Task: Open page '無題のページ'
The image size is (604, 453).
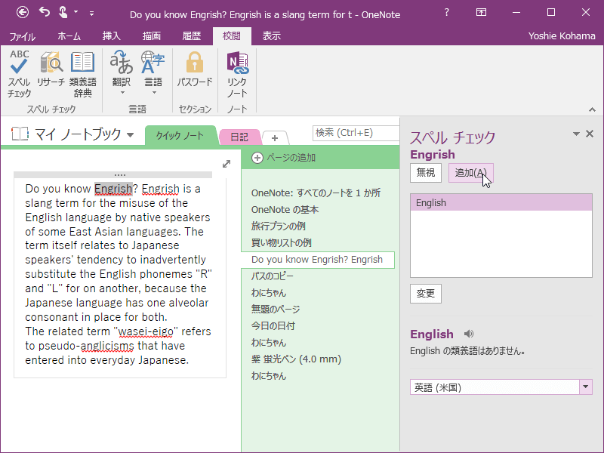Action: [x=276, y=310]
